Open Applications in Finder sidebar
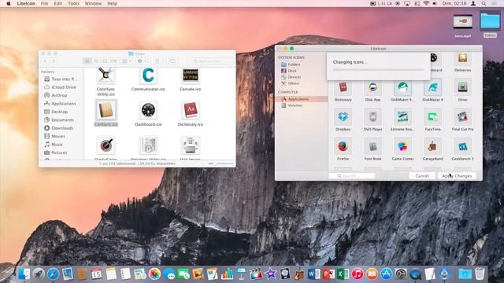This screenshot has height=283, width=504. (x=60, y=104)
